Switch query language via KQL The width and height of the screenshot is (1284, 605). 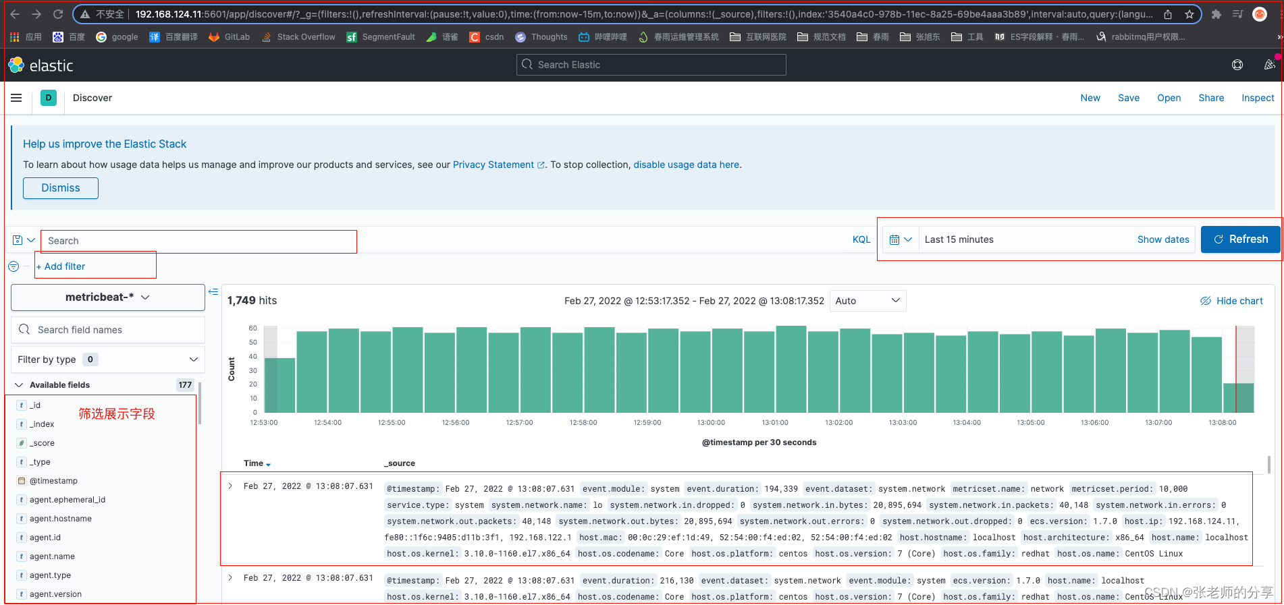coord(861,239)
